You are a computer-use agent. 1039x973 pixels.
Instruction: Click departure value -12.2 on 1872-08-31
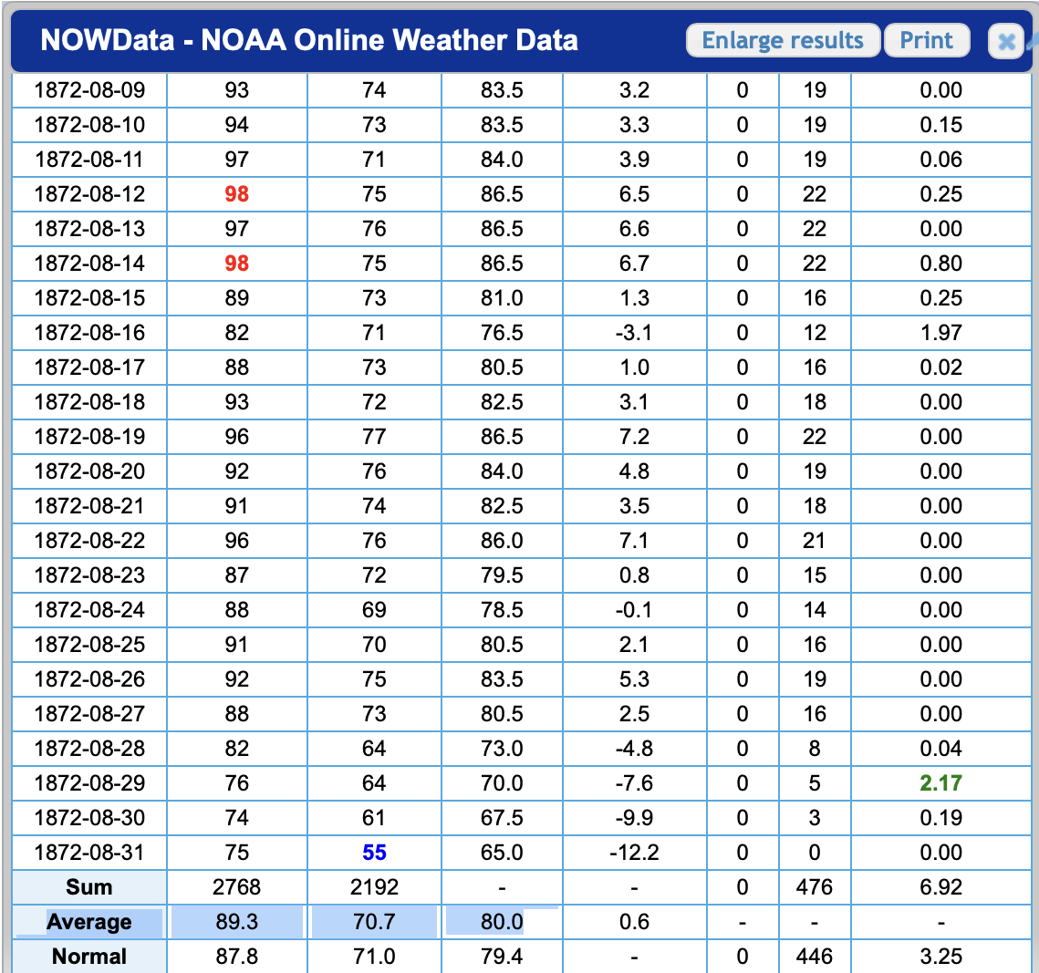tap(634, 853)
